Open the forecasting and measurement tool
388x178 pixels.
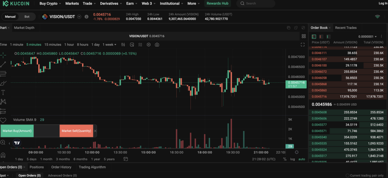3,111
